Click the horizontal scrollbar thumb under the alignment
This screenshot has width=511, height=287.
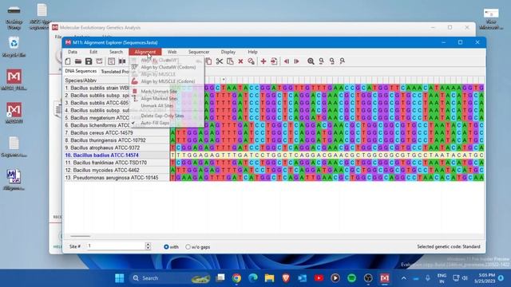click(81, 236)
